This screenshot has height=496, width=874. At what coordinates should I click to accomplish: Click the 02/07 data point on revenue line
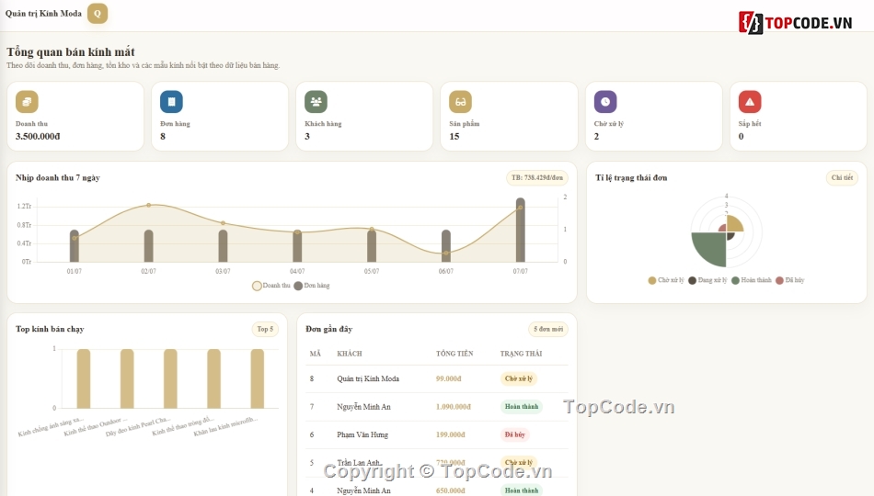tap(148, 206)
